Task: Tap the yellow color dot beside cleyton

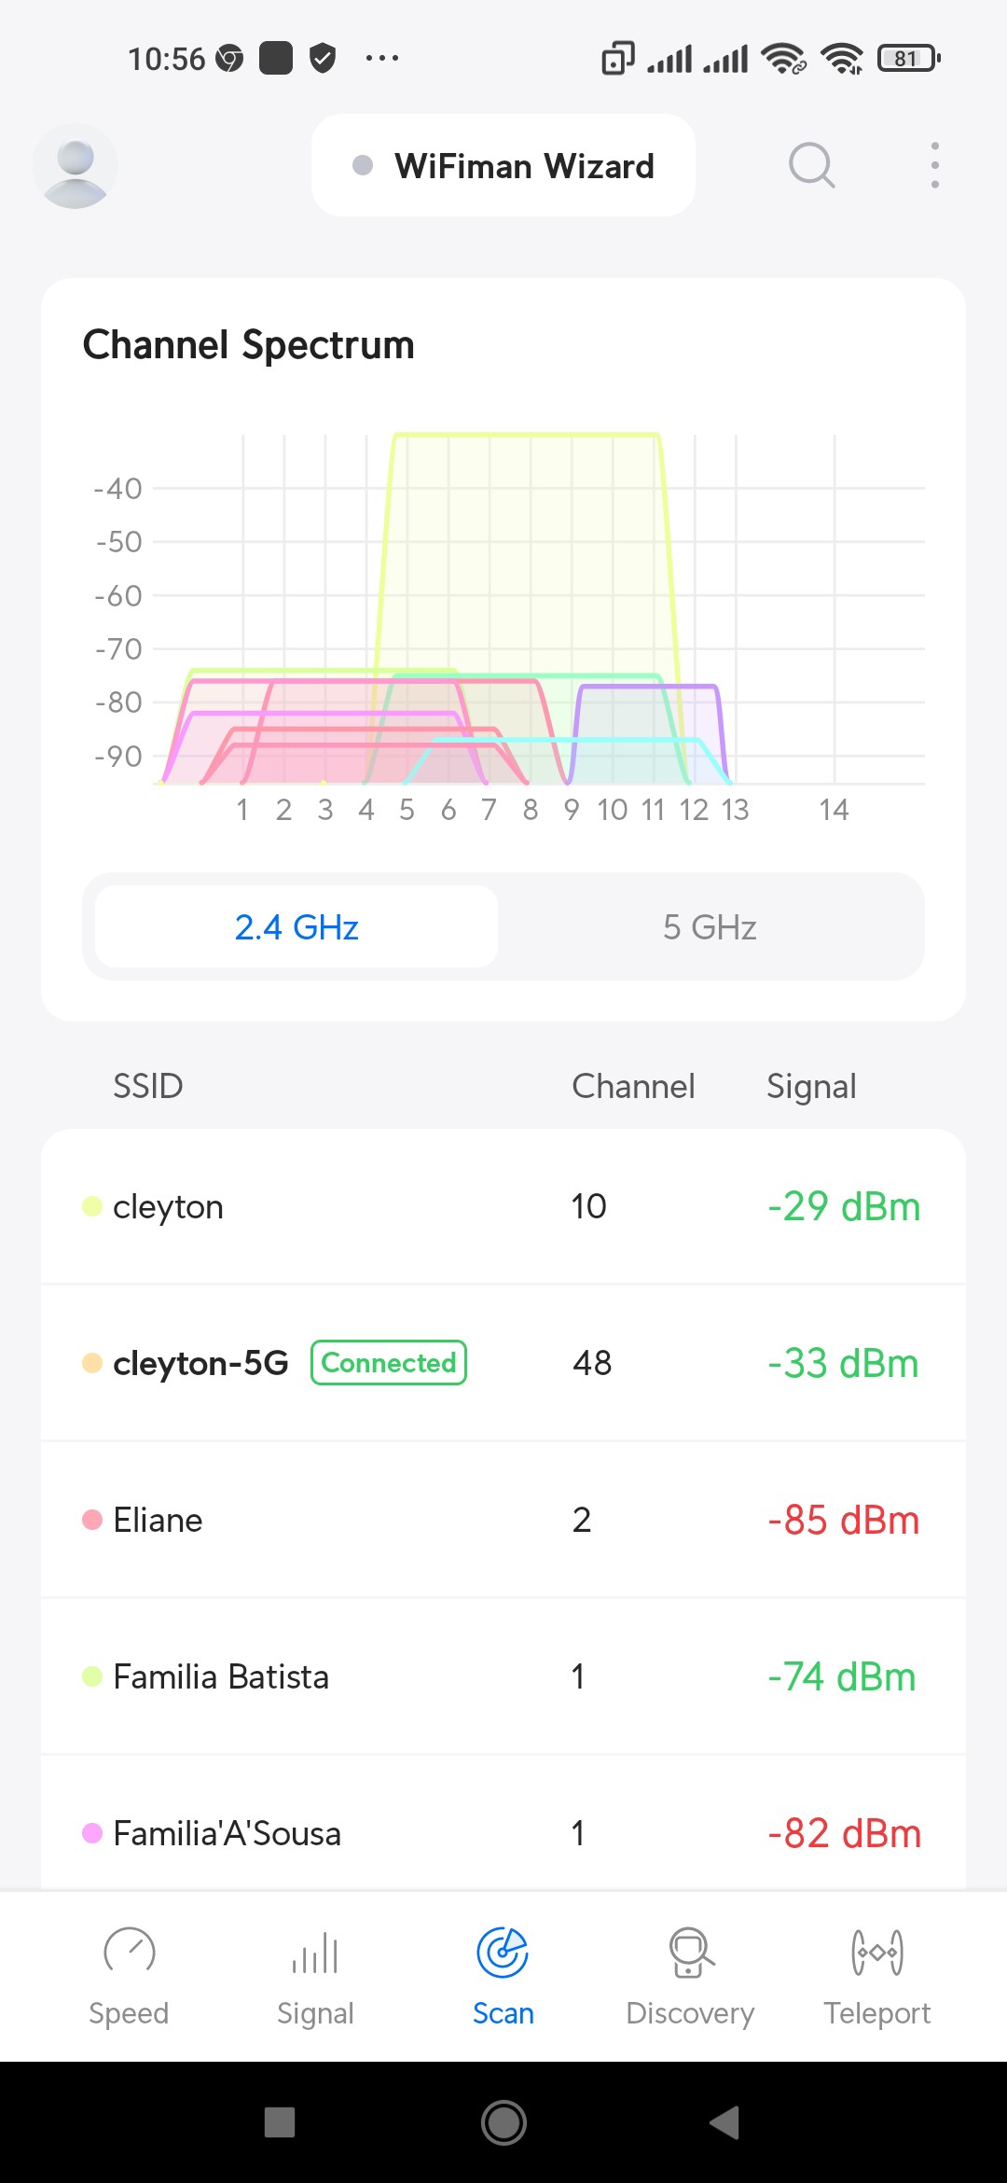Action: (x=91, y=1206)
